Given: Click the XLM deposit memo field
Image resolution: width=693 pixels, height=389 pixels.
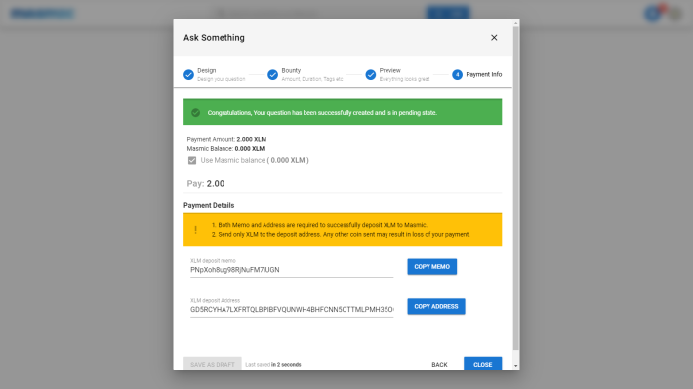Looking at the screenshot, I should click(x=292, y=270).
